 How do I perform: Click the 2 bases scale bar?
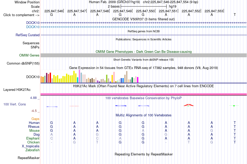click(x=144, y=7)
